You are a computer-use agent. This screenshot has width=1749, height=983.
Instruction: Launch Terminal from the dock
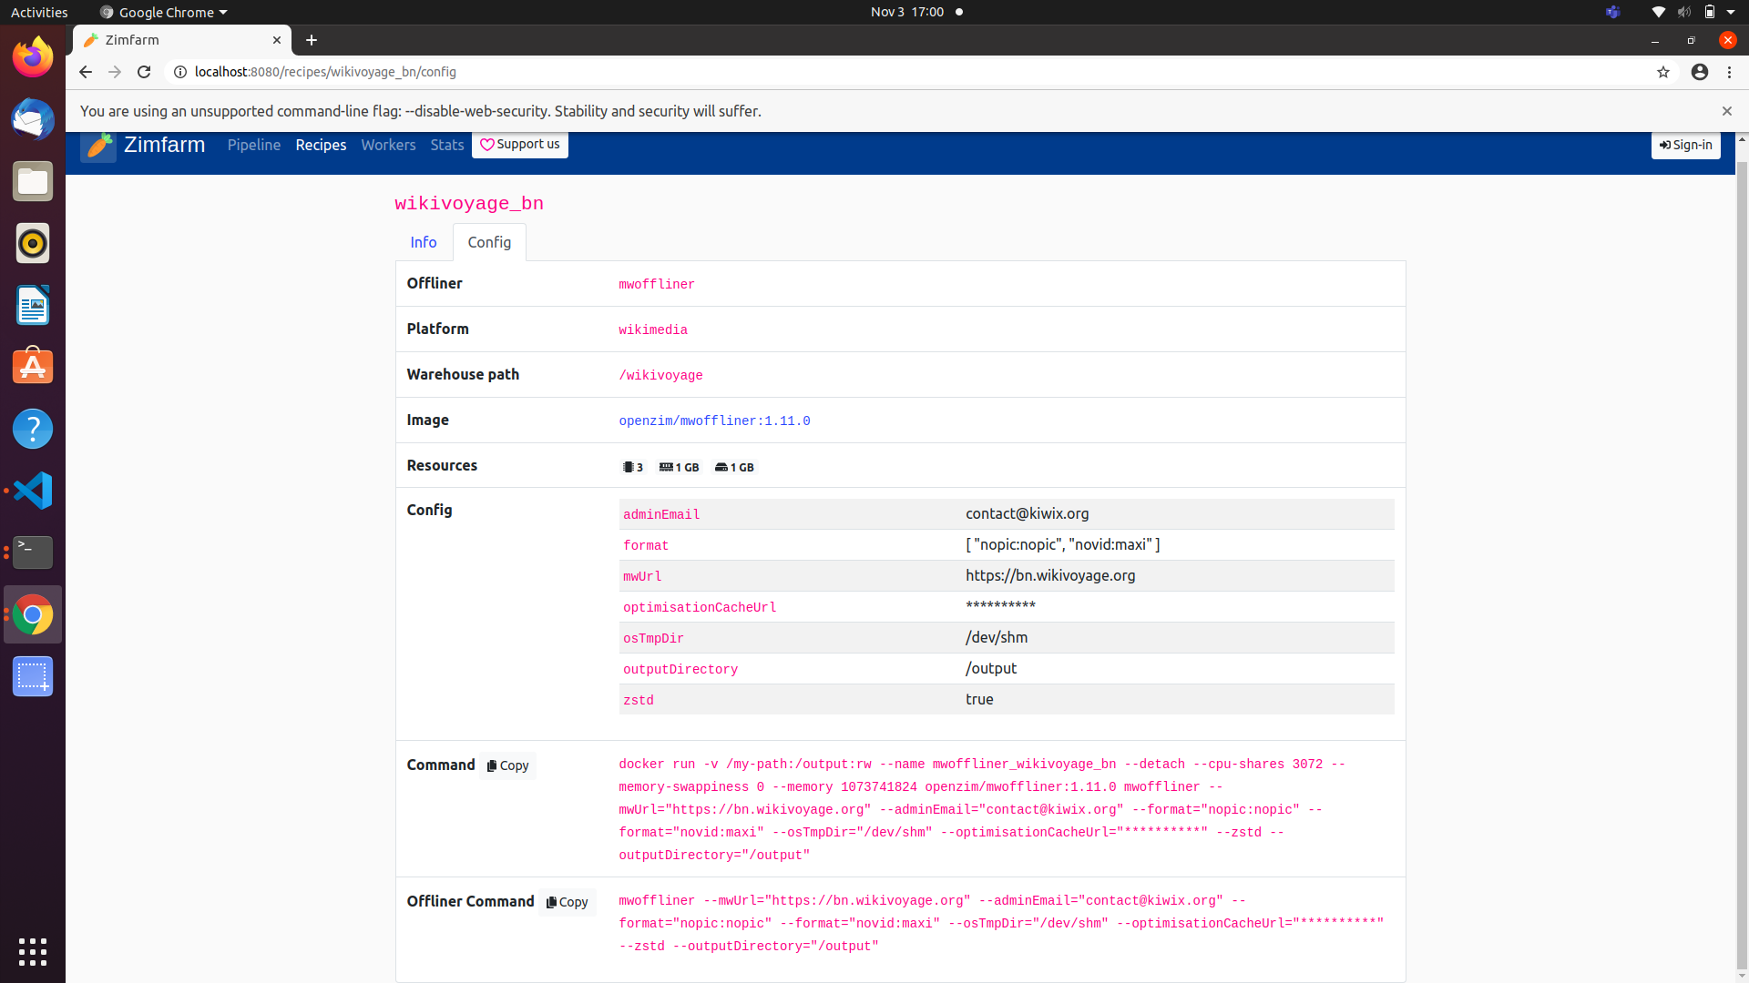[x=32, y=552]
